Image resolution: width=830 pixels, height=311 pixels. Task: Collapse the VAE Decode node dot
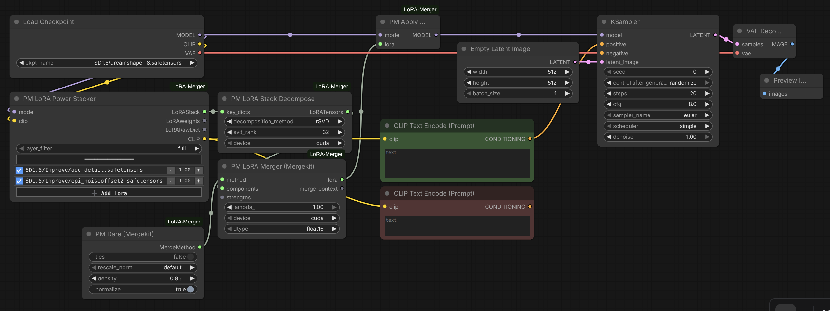point(740,31)
